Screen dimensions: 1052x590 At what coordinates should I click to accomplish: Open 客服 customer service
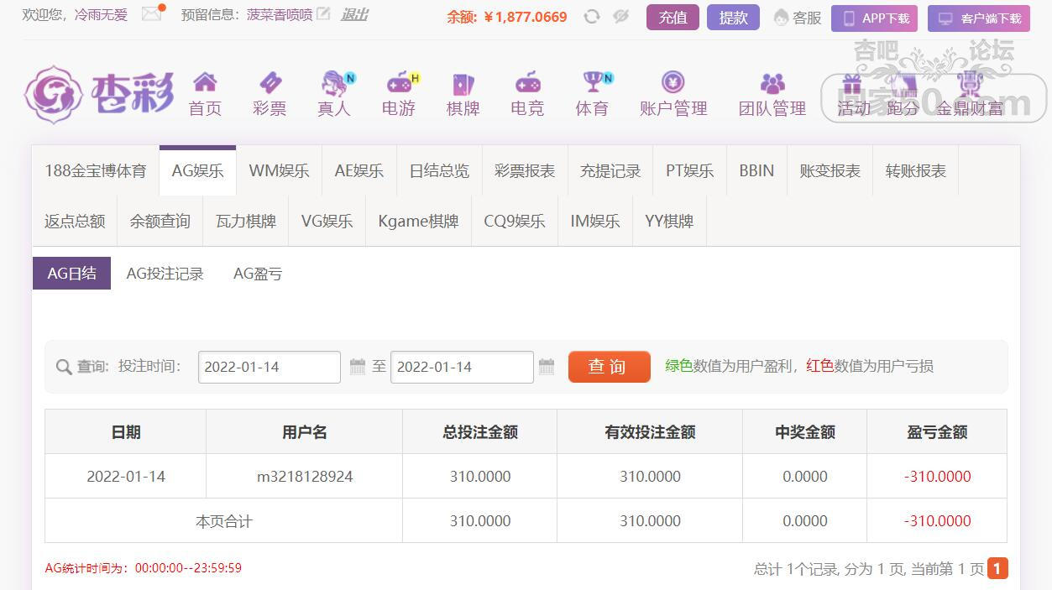click(798, 18)
